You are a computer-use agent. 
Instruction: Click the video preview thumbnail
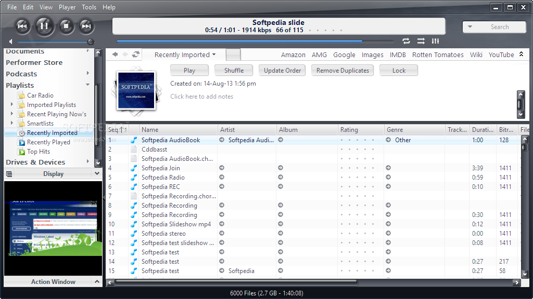point(53,228)
